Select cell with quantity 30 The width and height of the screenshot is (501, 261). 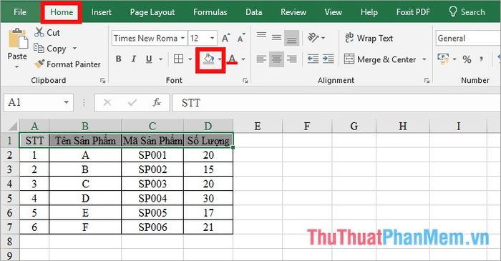(208, 199)
